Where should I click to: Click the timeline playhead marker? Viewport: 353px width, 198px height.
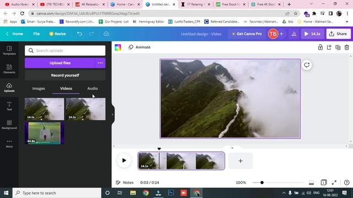159,149
